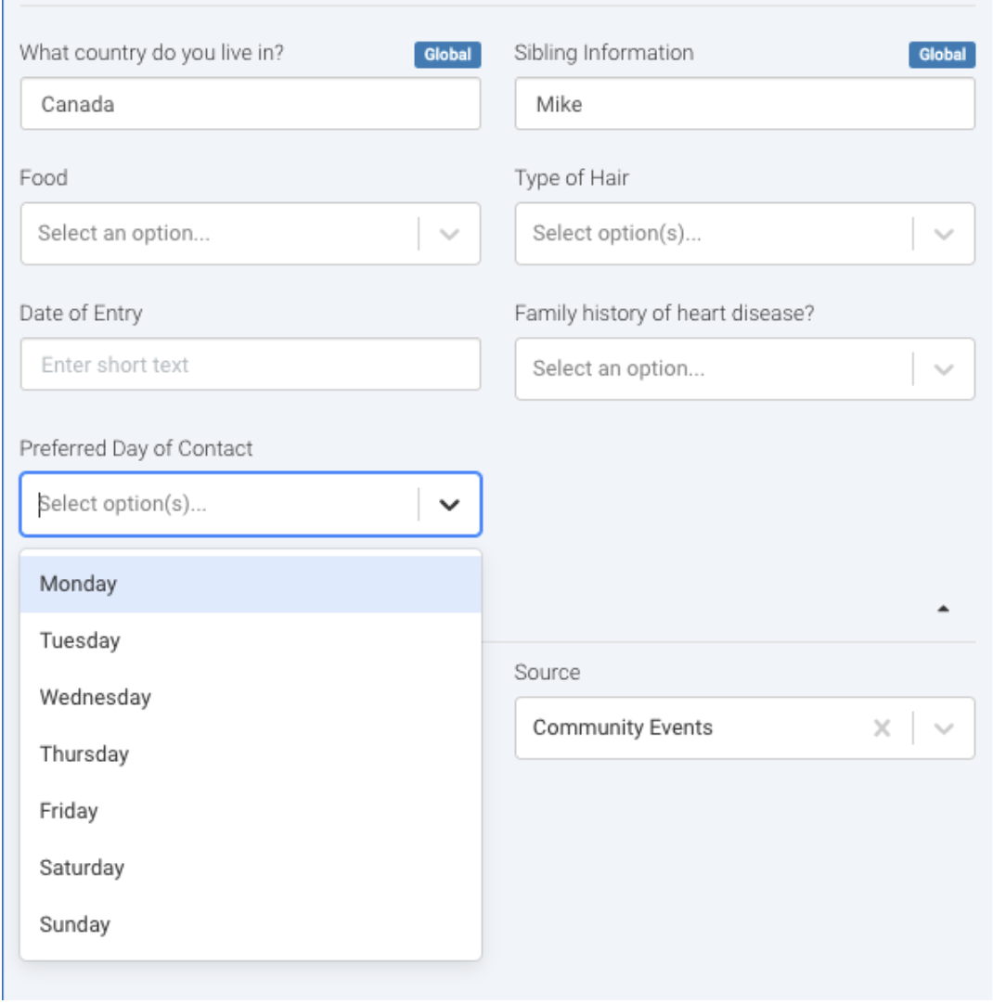993x1004 pixels.
Task: Open Family history of heart disease dropdown
Action: (944, 369)
